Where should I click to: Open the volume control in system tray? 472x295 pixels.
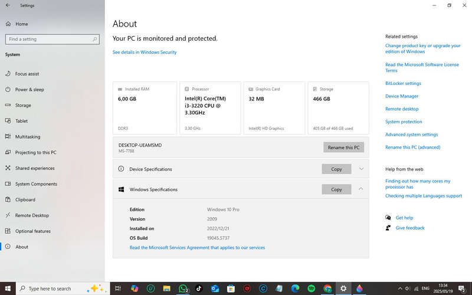coord(408,289)
